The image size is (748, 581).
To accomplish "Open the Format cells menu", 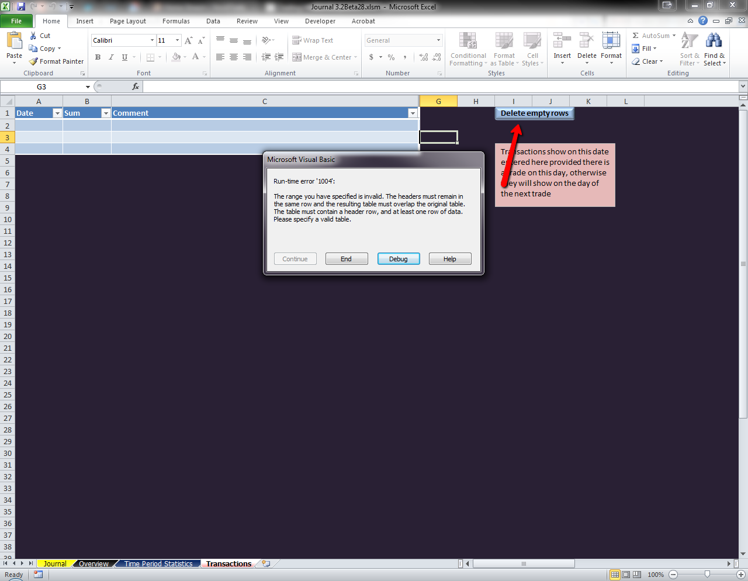I will [611, 49].
